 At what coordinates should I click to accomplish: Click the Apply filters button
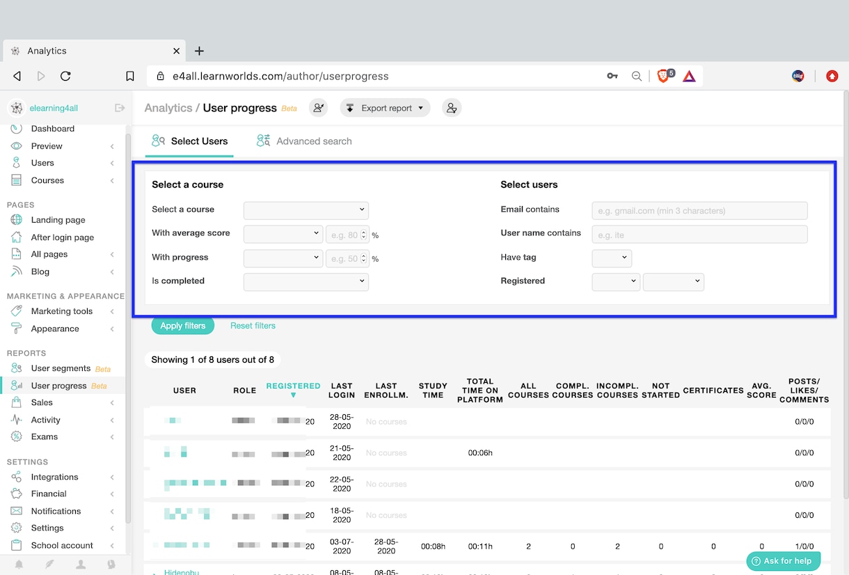click(183, 326)
